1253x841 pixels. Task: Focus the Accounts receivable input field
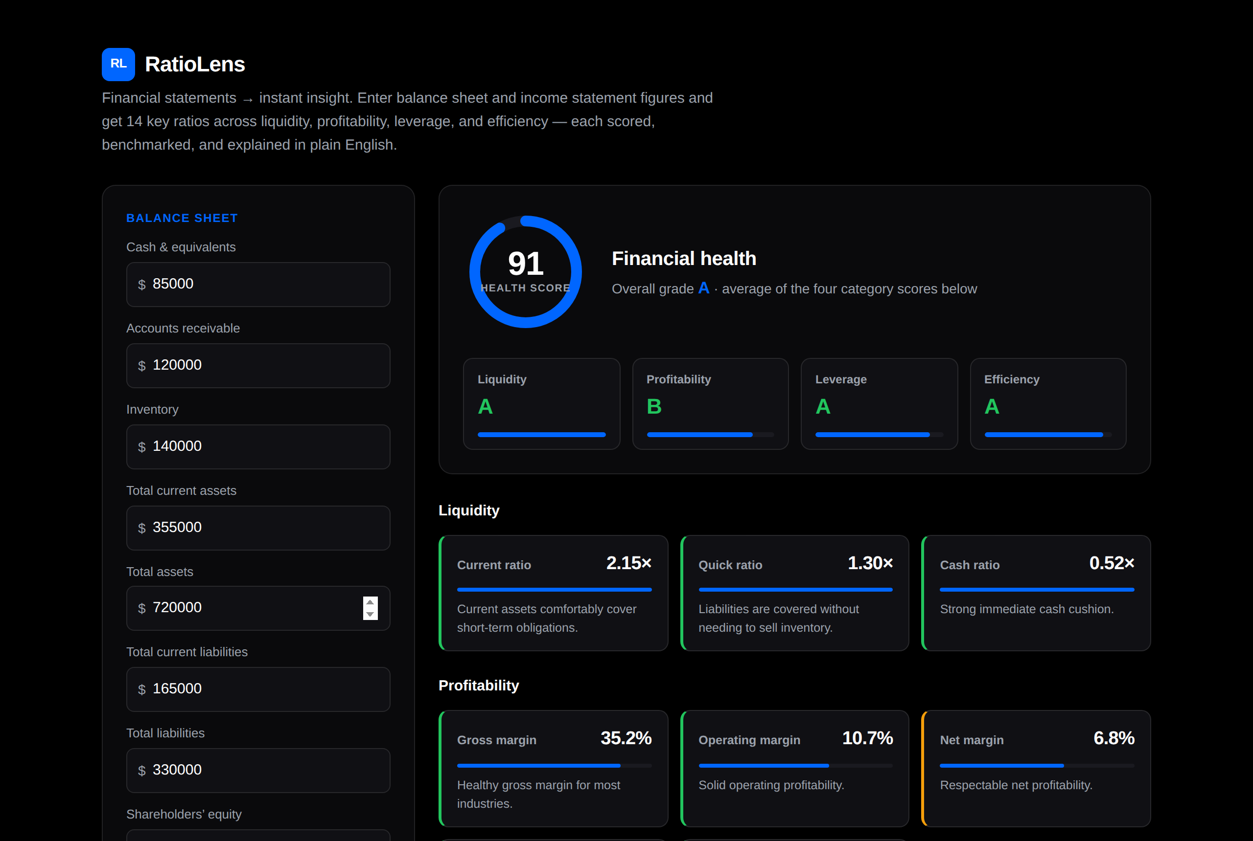pos(258,365)
